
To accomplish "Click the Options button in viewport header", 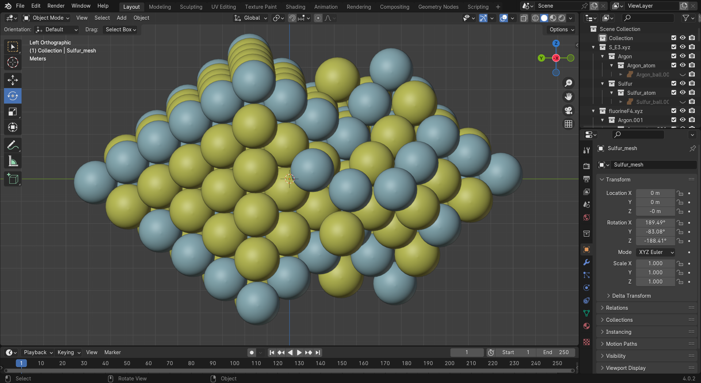I will pos(562,30).
